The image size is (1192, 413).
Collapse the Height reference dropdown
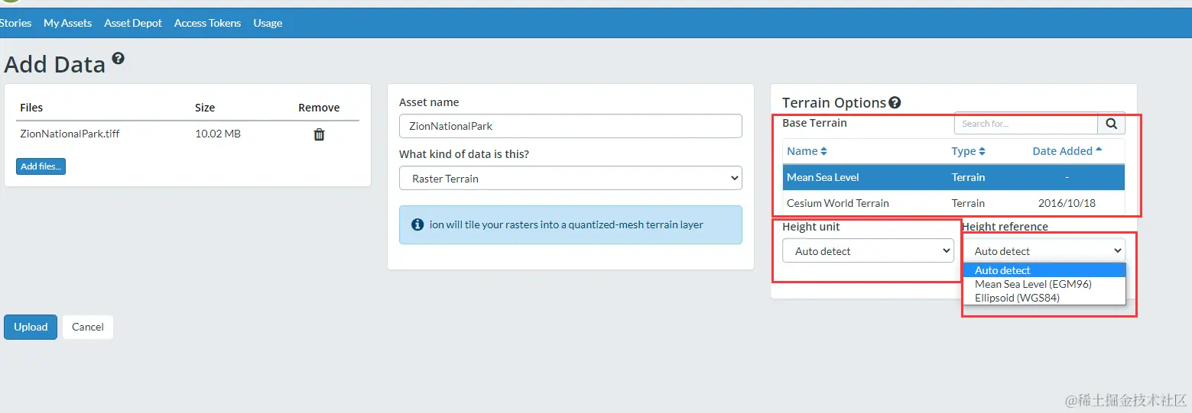[1044, 251]
